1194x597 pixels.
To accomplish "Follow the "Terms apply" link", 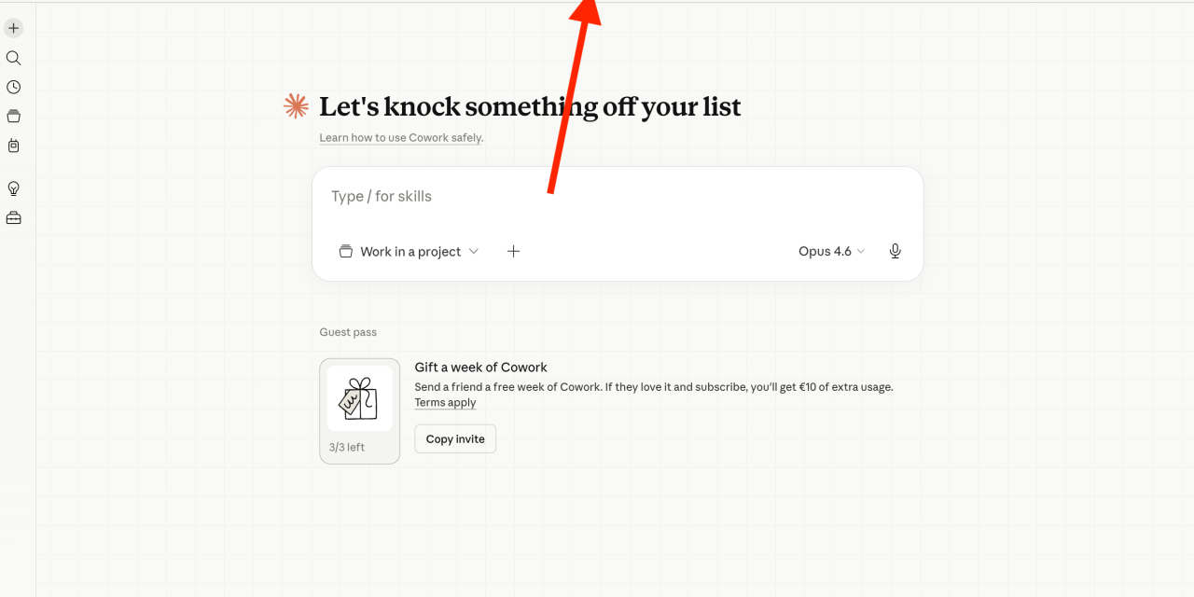I will (x=445, y=403).
